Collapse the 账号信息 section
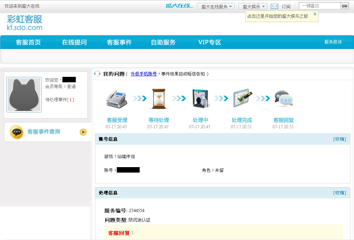 coord(339,139)
